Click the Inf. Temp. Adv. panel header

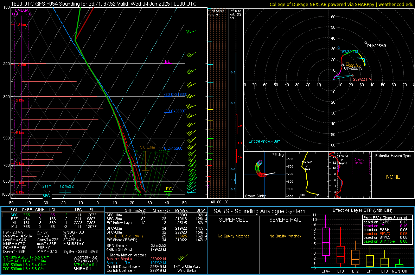pyautogui.click(x=236, y=14)
